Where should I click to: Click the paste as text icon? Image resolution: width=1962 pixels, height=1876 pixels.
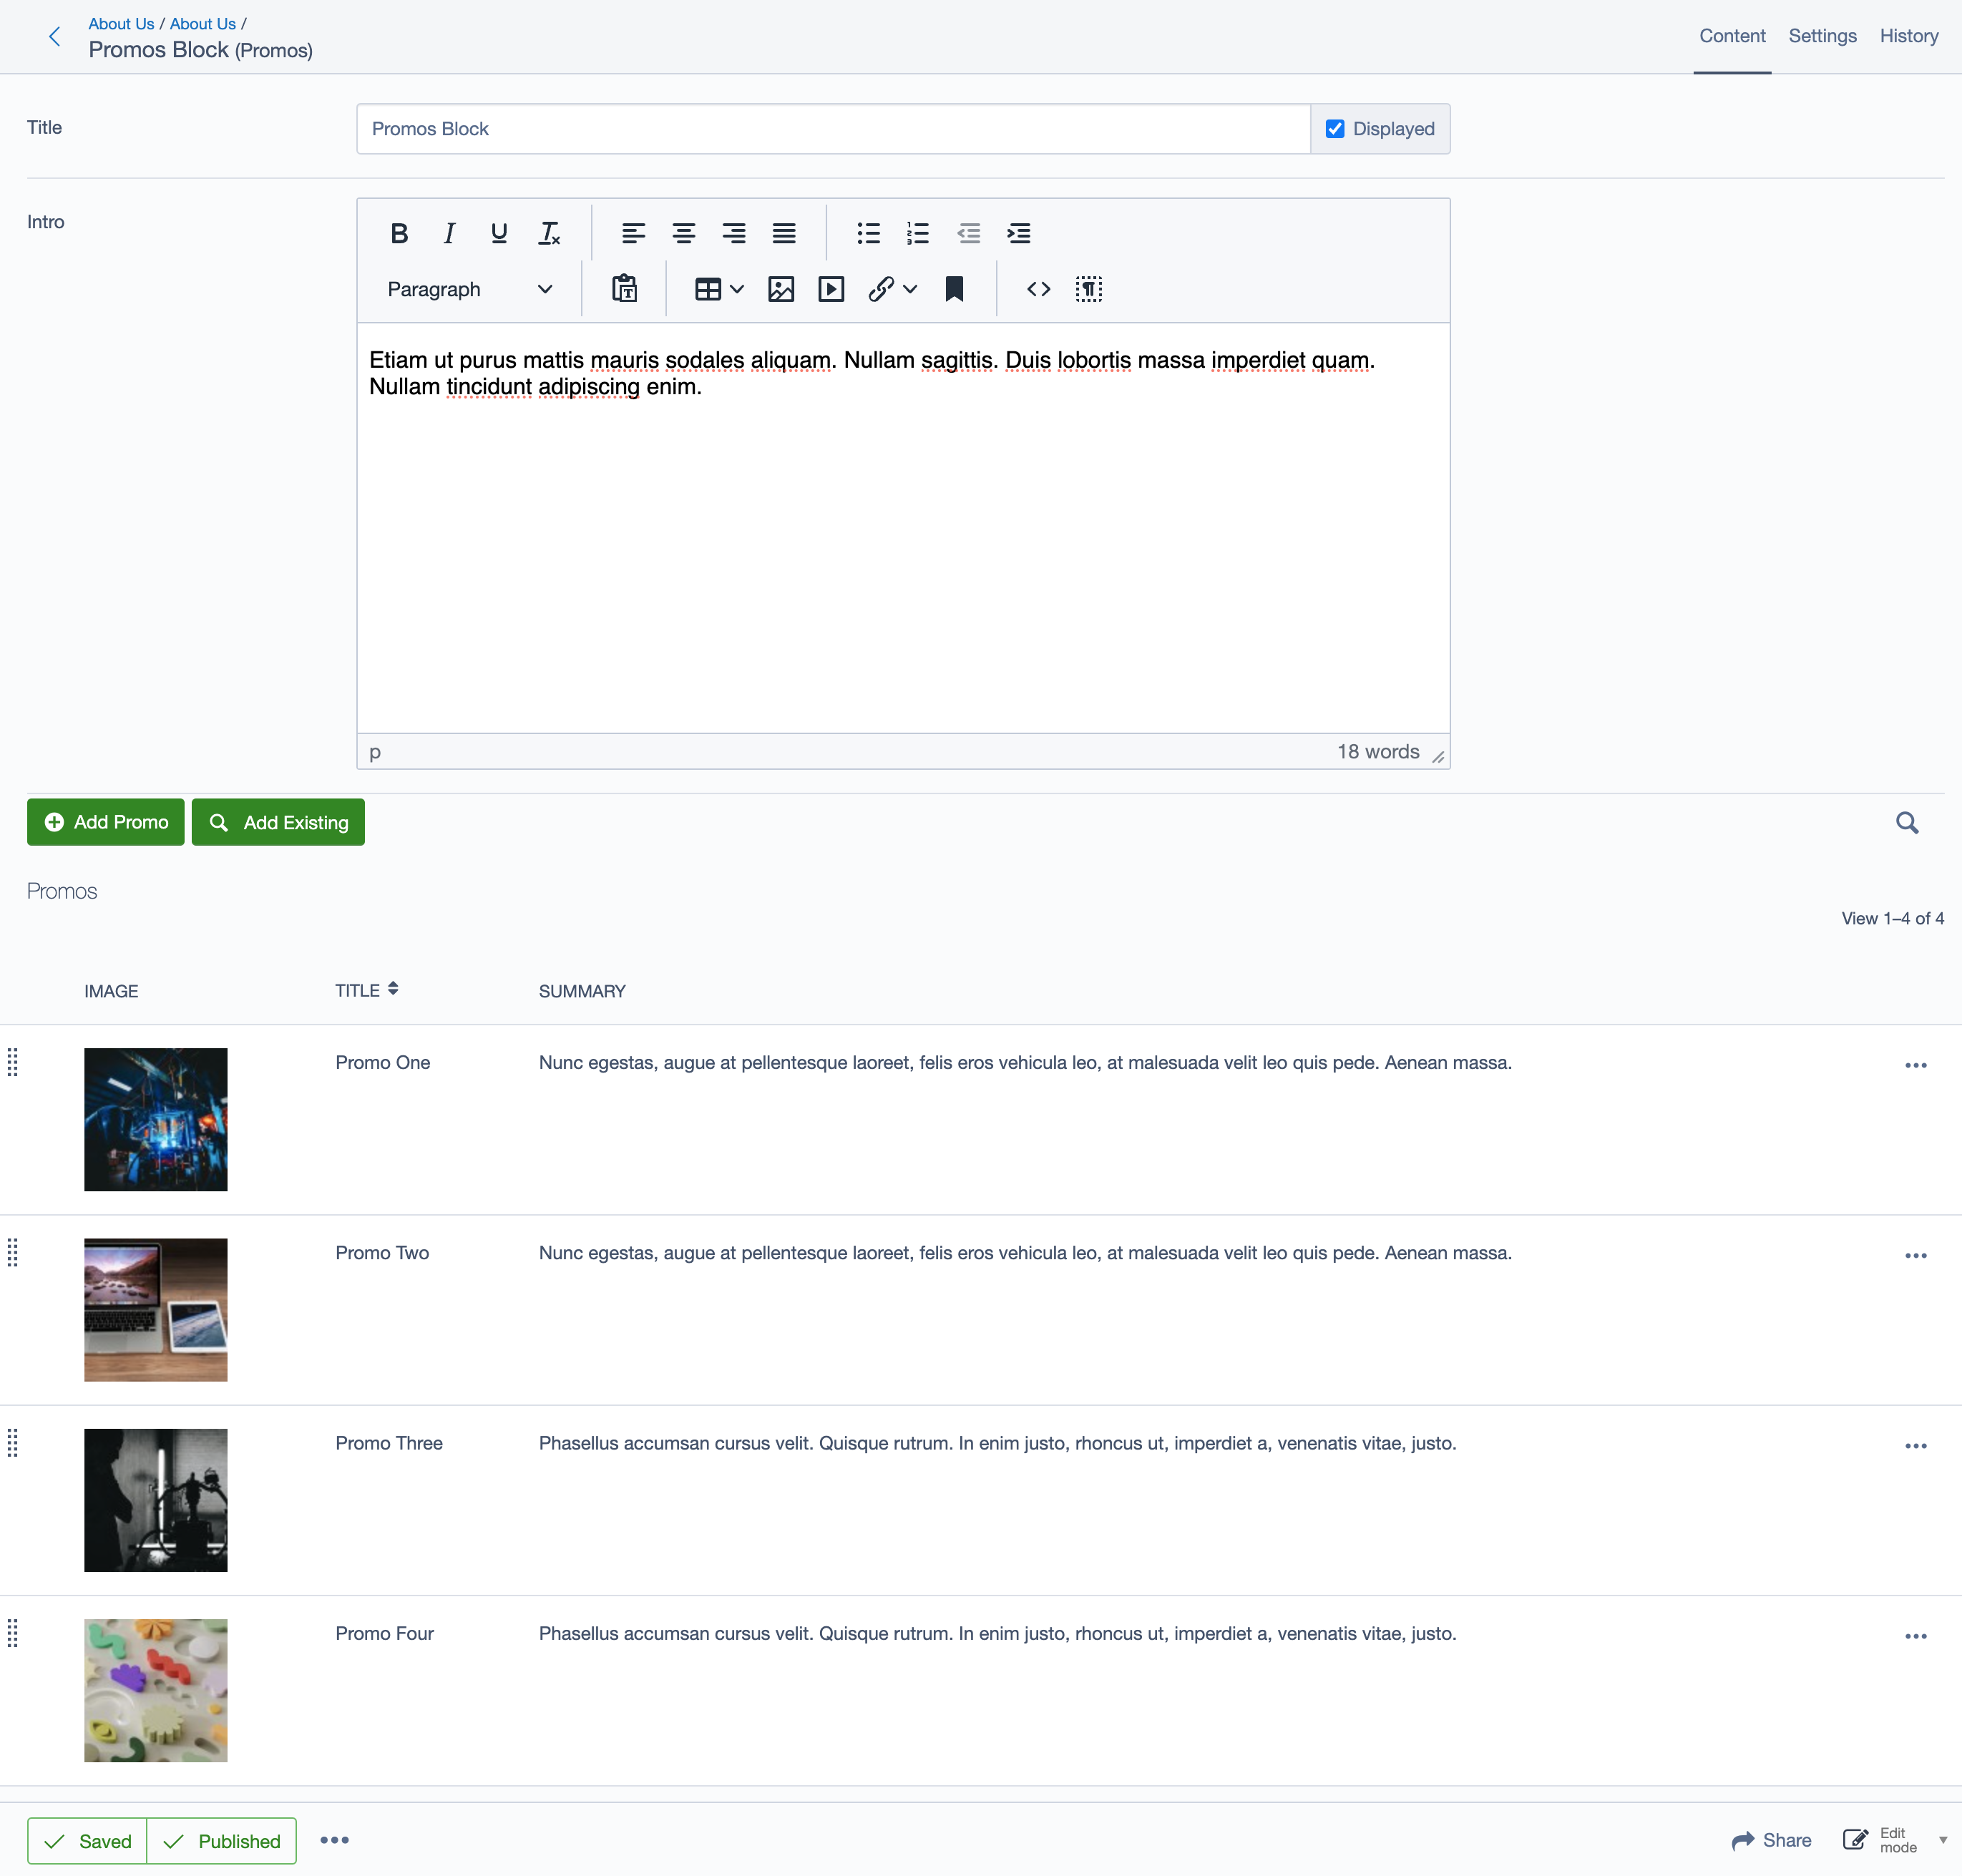(x=624, y=289)
